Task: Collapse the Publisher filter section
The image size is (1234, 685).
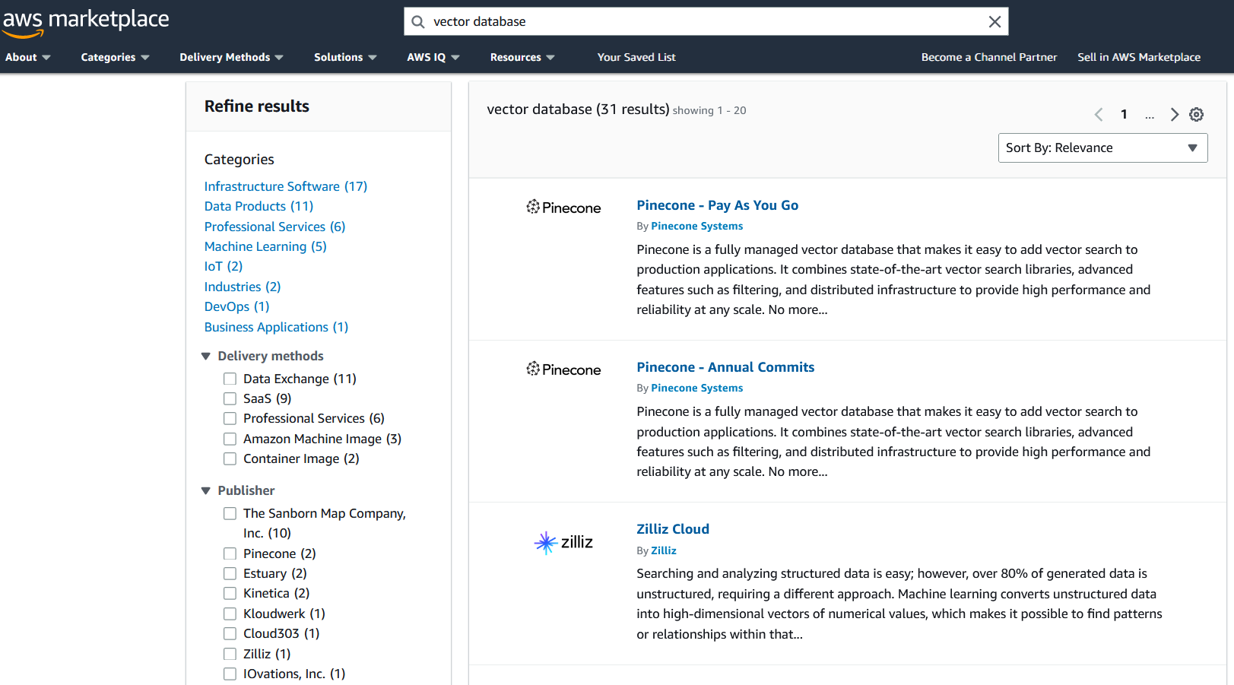Action: click(x=206, y=490)
